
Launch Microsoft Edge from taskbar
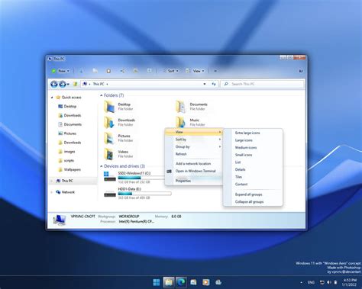(x=181, y=282)
